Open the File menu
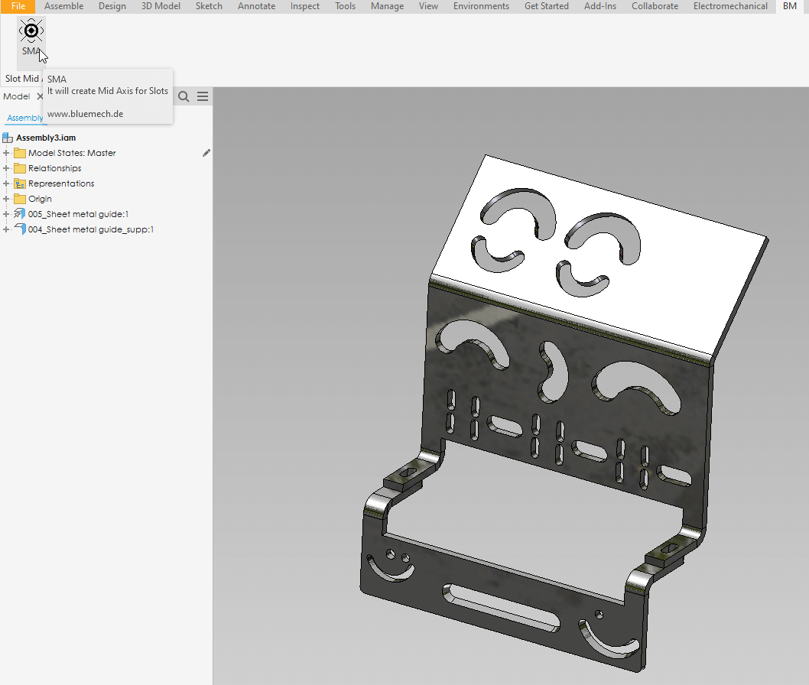Screen dimensions: 809x685 18,6
